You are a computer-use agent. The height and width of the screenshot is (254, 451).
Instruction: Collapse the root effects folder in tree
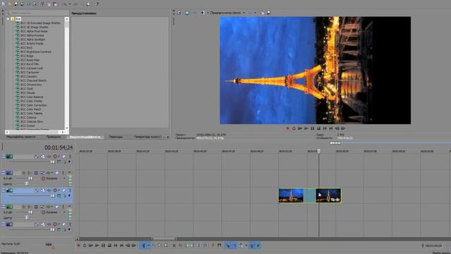point(8,19)
